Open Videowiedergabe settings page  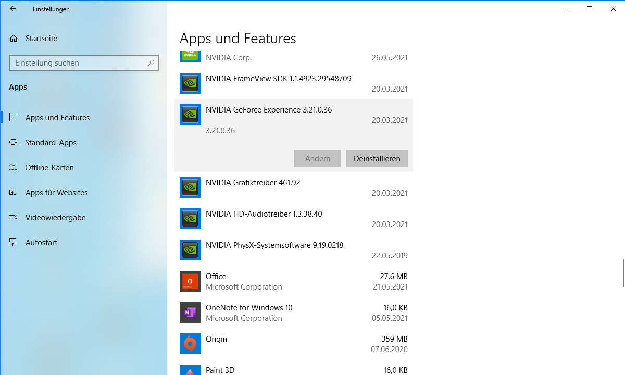pos(55,218)
